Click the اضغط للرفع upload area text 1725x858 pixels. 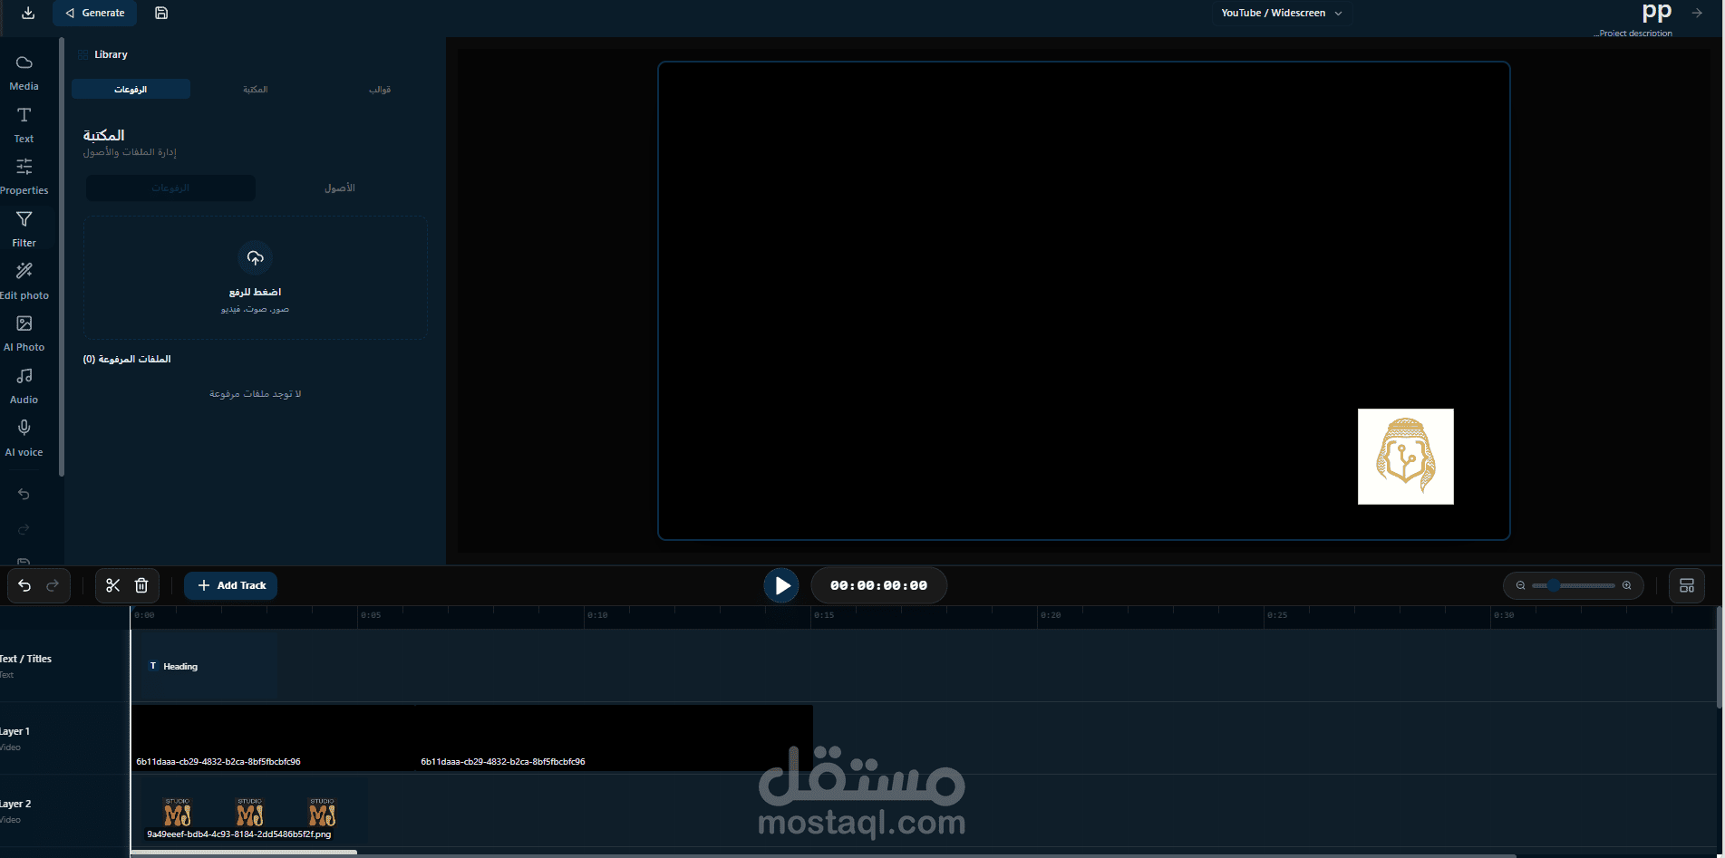pos(256,292)
